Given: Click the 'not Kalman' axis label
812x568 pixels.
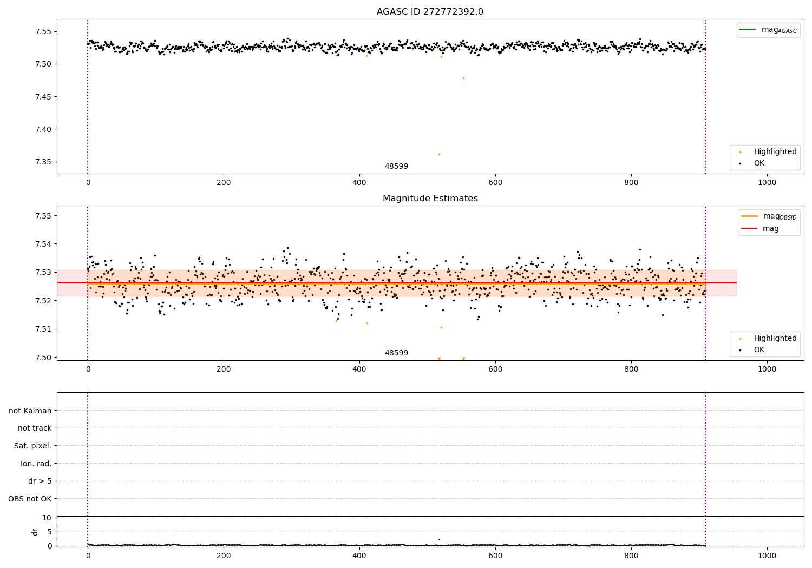Looking at the screenshot, I should click(30, 411).
